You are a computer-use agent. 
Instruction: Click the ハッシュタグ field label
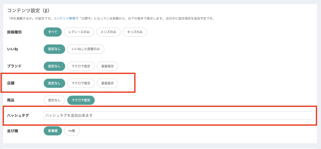pos(18,115)
